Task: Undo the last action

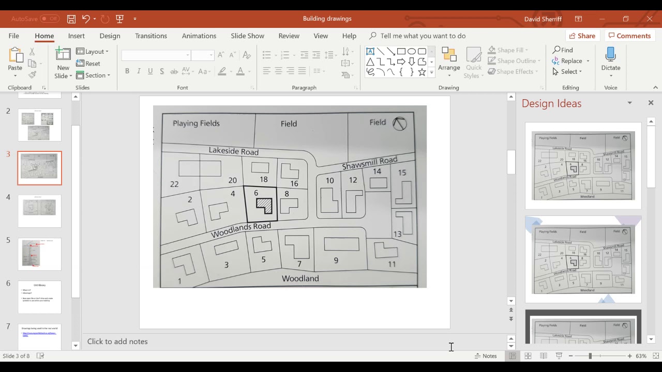Action: [x=86, y=19]
